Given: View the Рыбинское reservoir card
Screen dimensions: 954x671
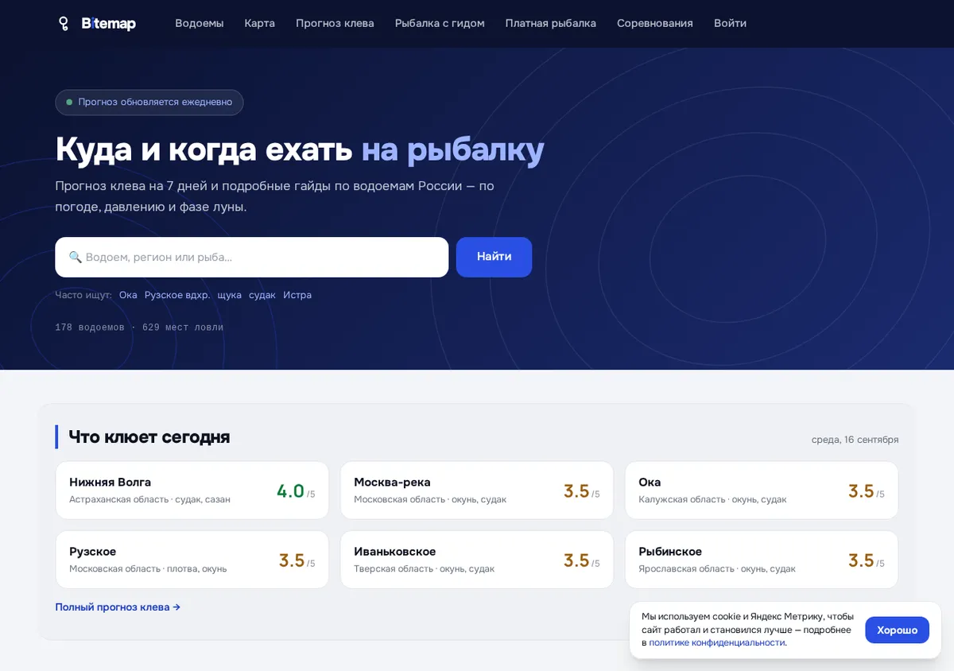Looking at the screenshot, I should (762, 560).
